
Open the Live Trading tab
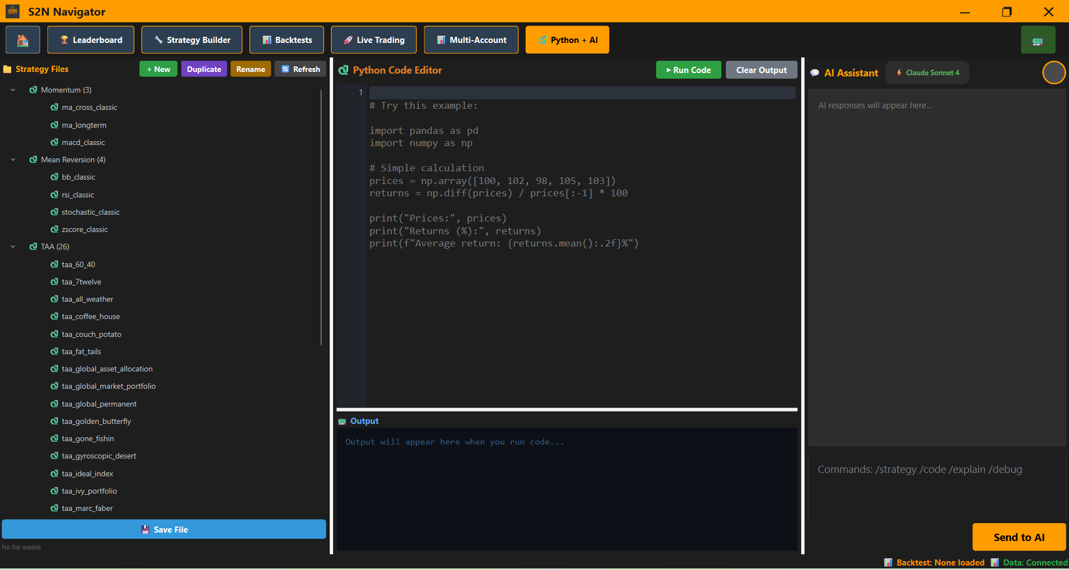374,40
